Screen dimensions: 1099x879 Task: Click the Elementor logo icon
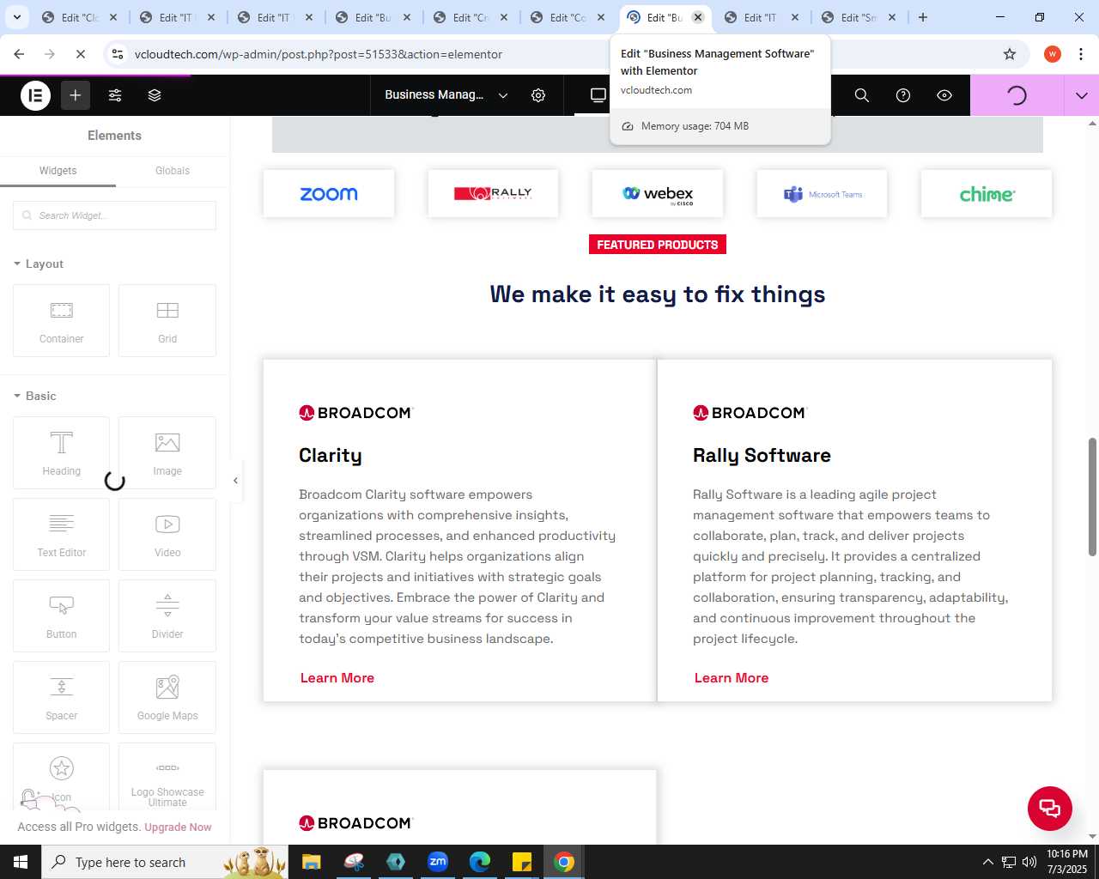point(36,95)
